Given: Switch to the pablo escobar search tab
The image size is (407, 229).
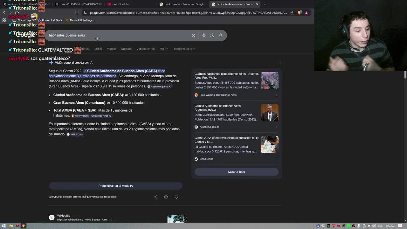Looking at the screenshot, I should coord(182,4).
